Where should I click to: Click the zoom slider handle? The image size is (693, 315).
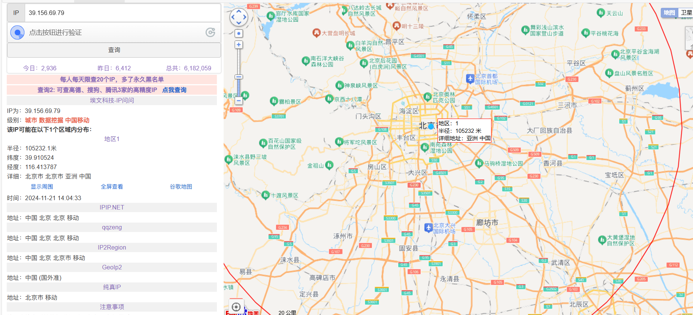(239, 77)
